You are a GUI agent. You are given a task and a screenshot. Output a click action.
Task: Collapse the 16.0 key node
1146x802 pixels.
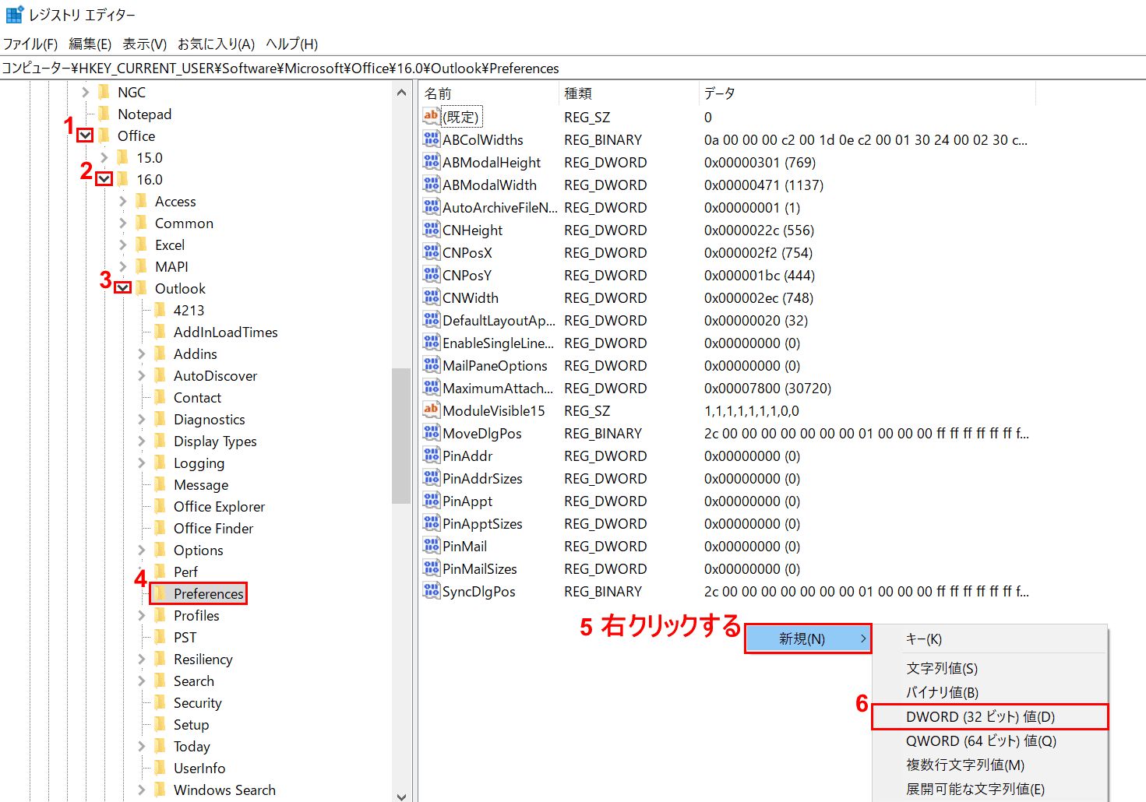coord(104,179)
